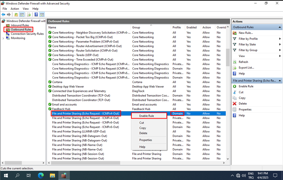Click the red Delete X icon
The height and width of the screenshot is (180, 283).
(234, 104)
